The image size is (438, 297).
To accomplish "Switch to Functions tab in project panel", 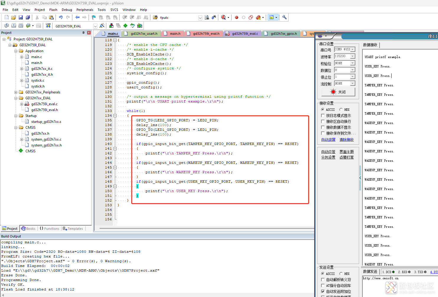I will [50, 229].
